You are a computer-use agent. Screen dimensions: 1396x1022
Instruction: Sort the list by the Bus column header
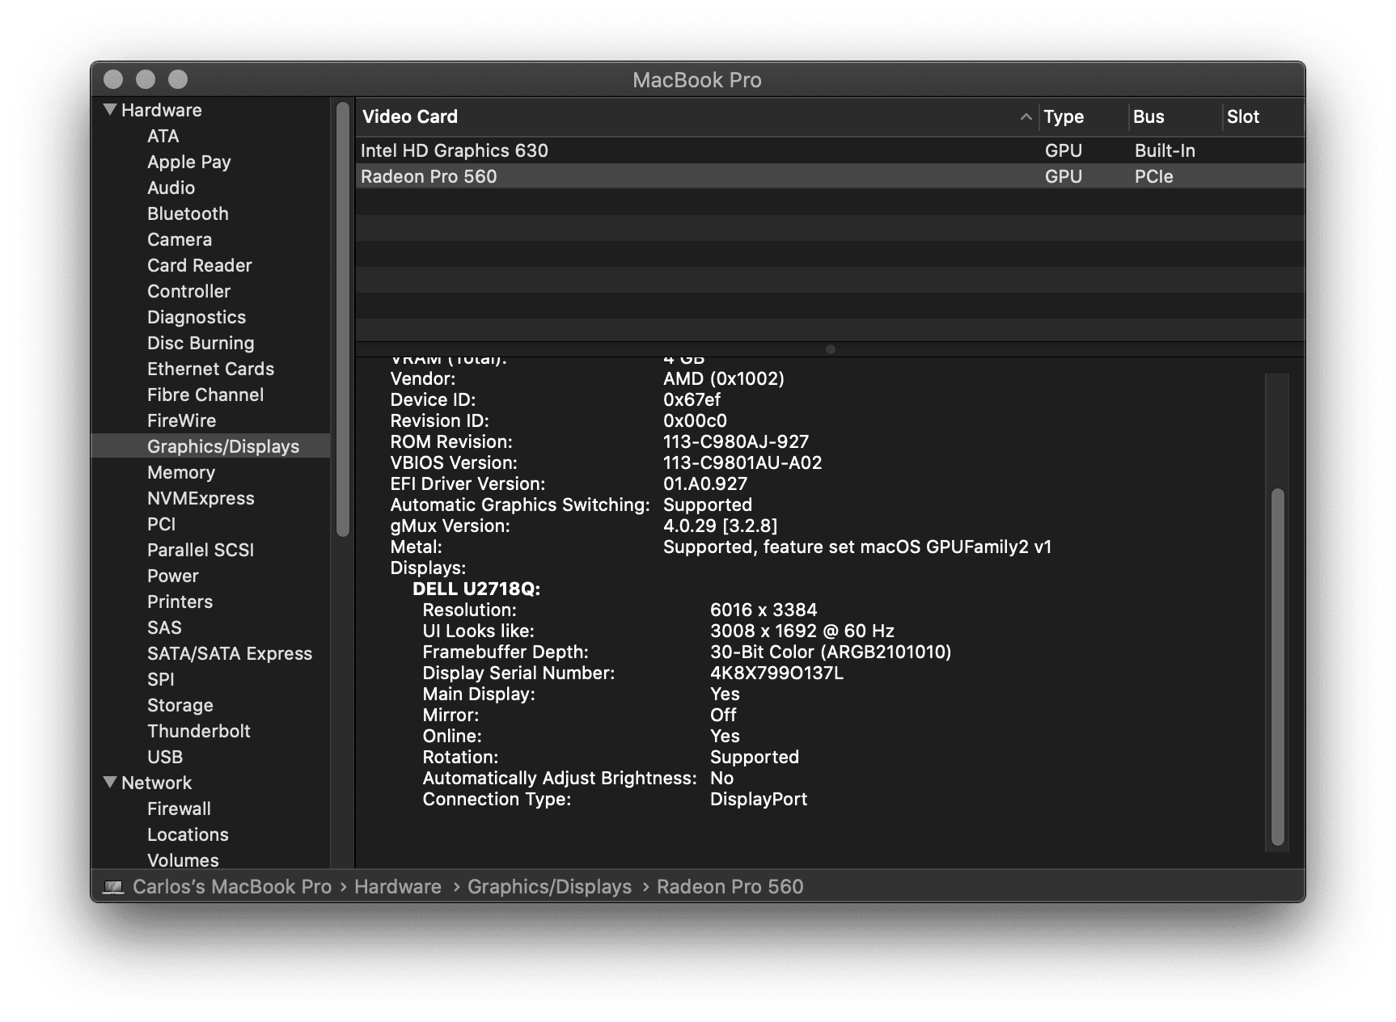[x=1149, y=116]
